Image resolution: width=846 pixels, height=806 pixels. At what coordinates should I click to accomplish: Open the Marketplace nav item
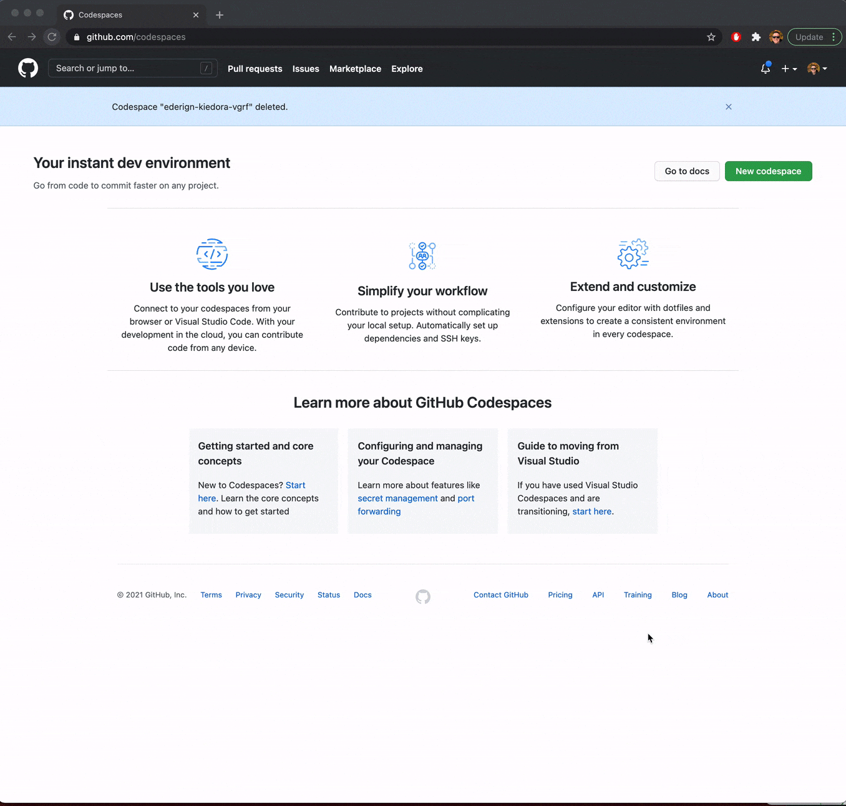(x=355, y=69)
